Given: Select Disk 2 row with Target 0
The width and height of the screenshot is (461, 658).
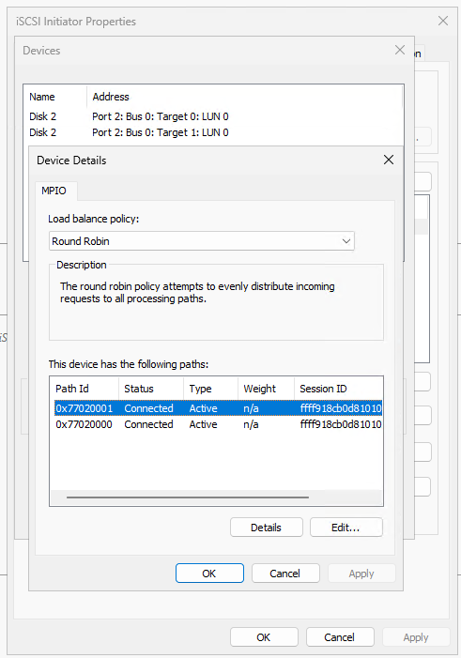Looking at the screenshot, I should point(213,116).
